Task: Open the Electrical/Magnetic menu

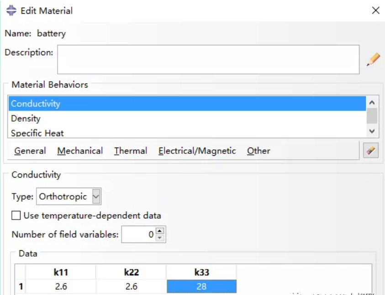Action: pos(197,151)
